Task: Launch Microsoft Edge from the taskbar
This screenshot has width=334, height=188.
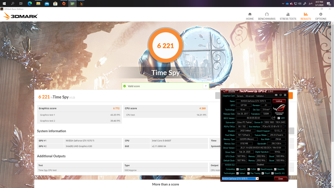Action: [30, 3]
